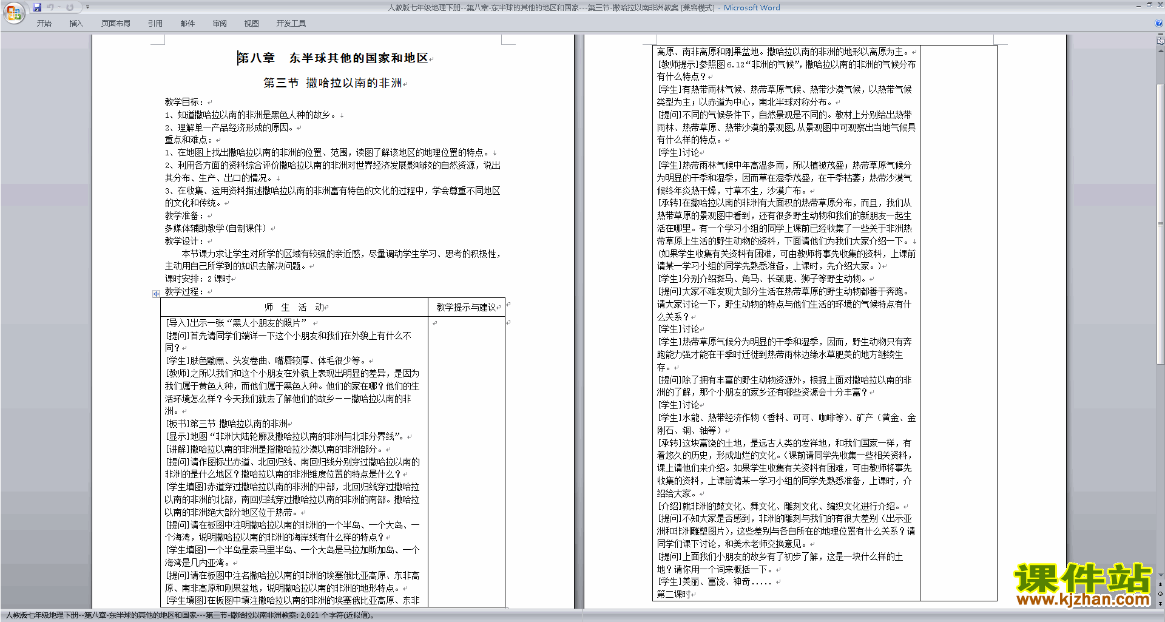
Task: Switch to the 页面布局 tab
Action: [115, 23]
